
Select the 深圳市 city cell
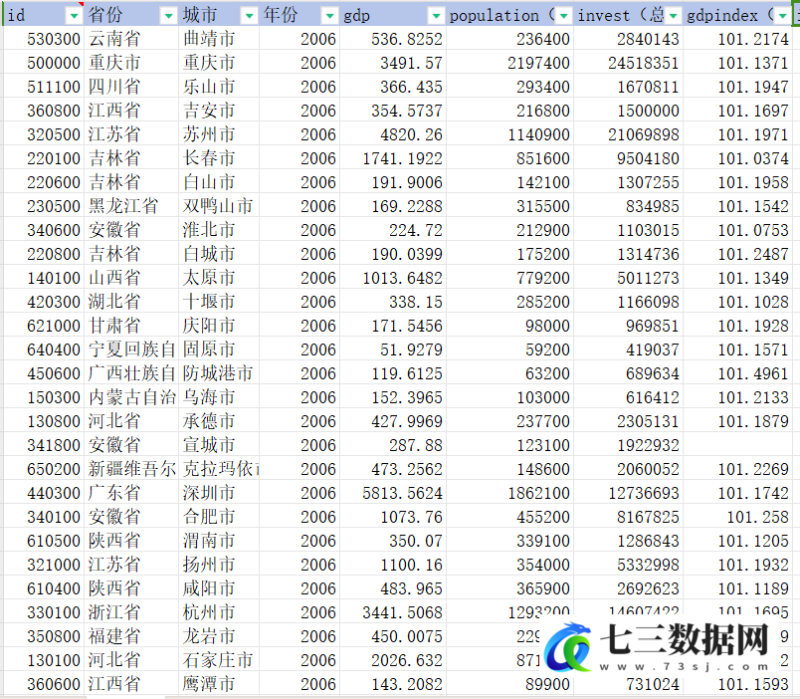click(219, 493)
